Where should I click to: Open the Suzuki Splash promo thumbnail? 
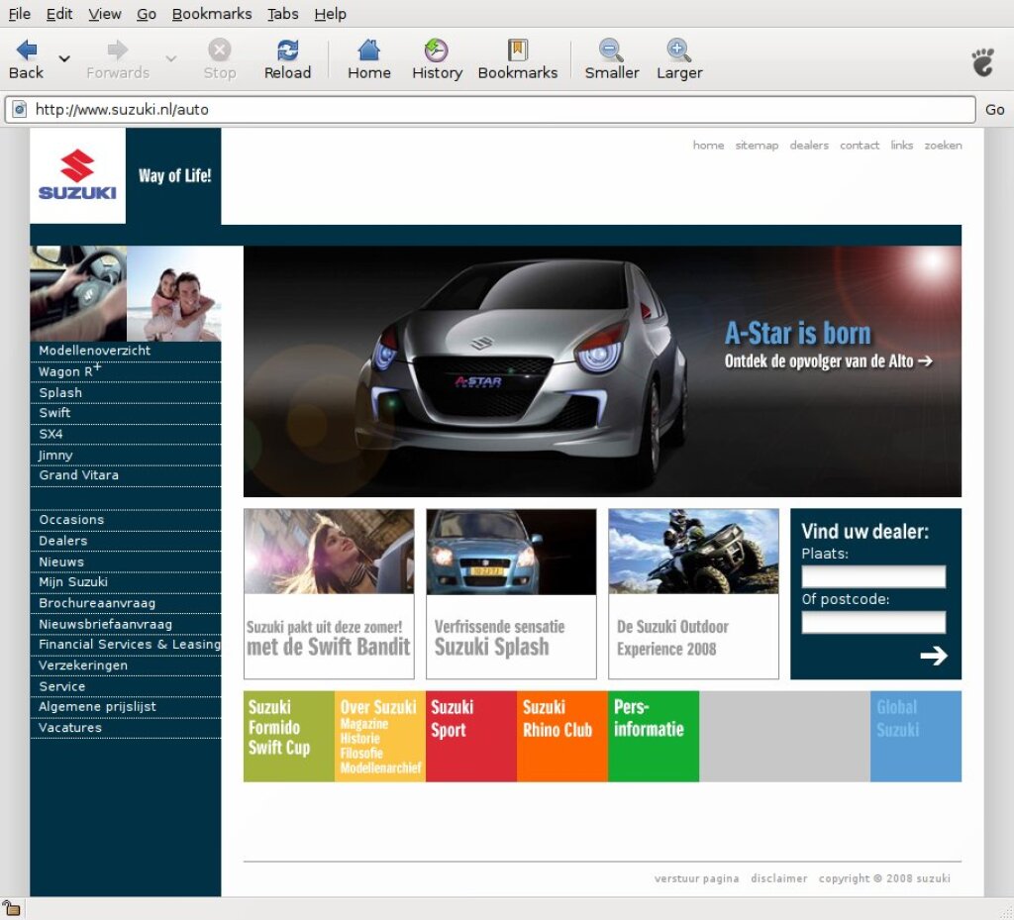[511, 552]
